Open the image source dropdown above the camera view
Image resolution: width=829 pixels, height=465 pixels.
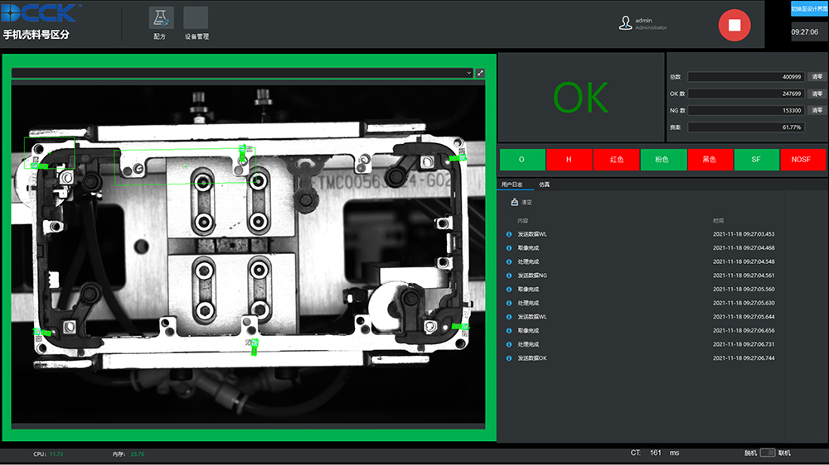[x=468, y=73]
